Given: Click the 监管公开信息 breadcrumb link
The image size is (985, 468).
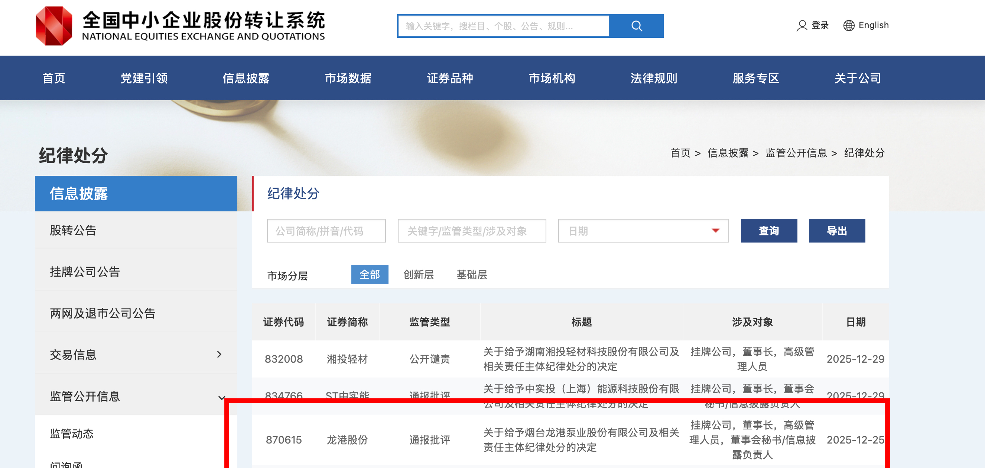Looking at the screenshot, I should pos(796,153).
